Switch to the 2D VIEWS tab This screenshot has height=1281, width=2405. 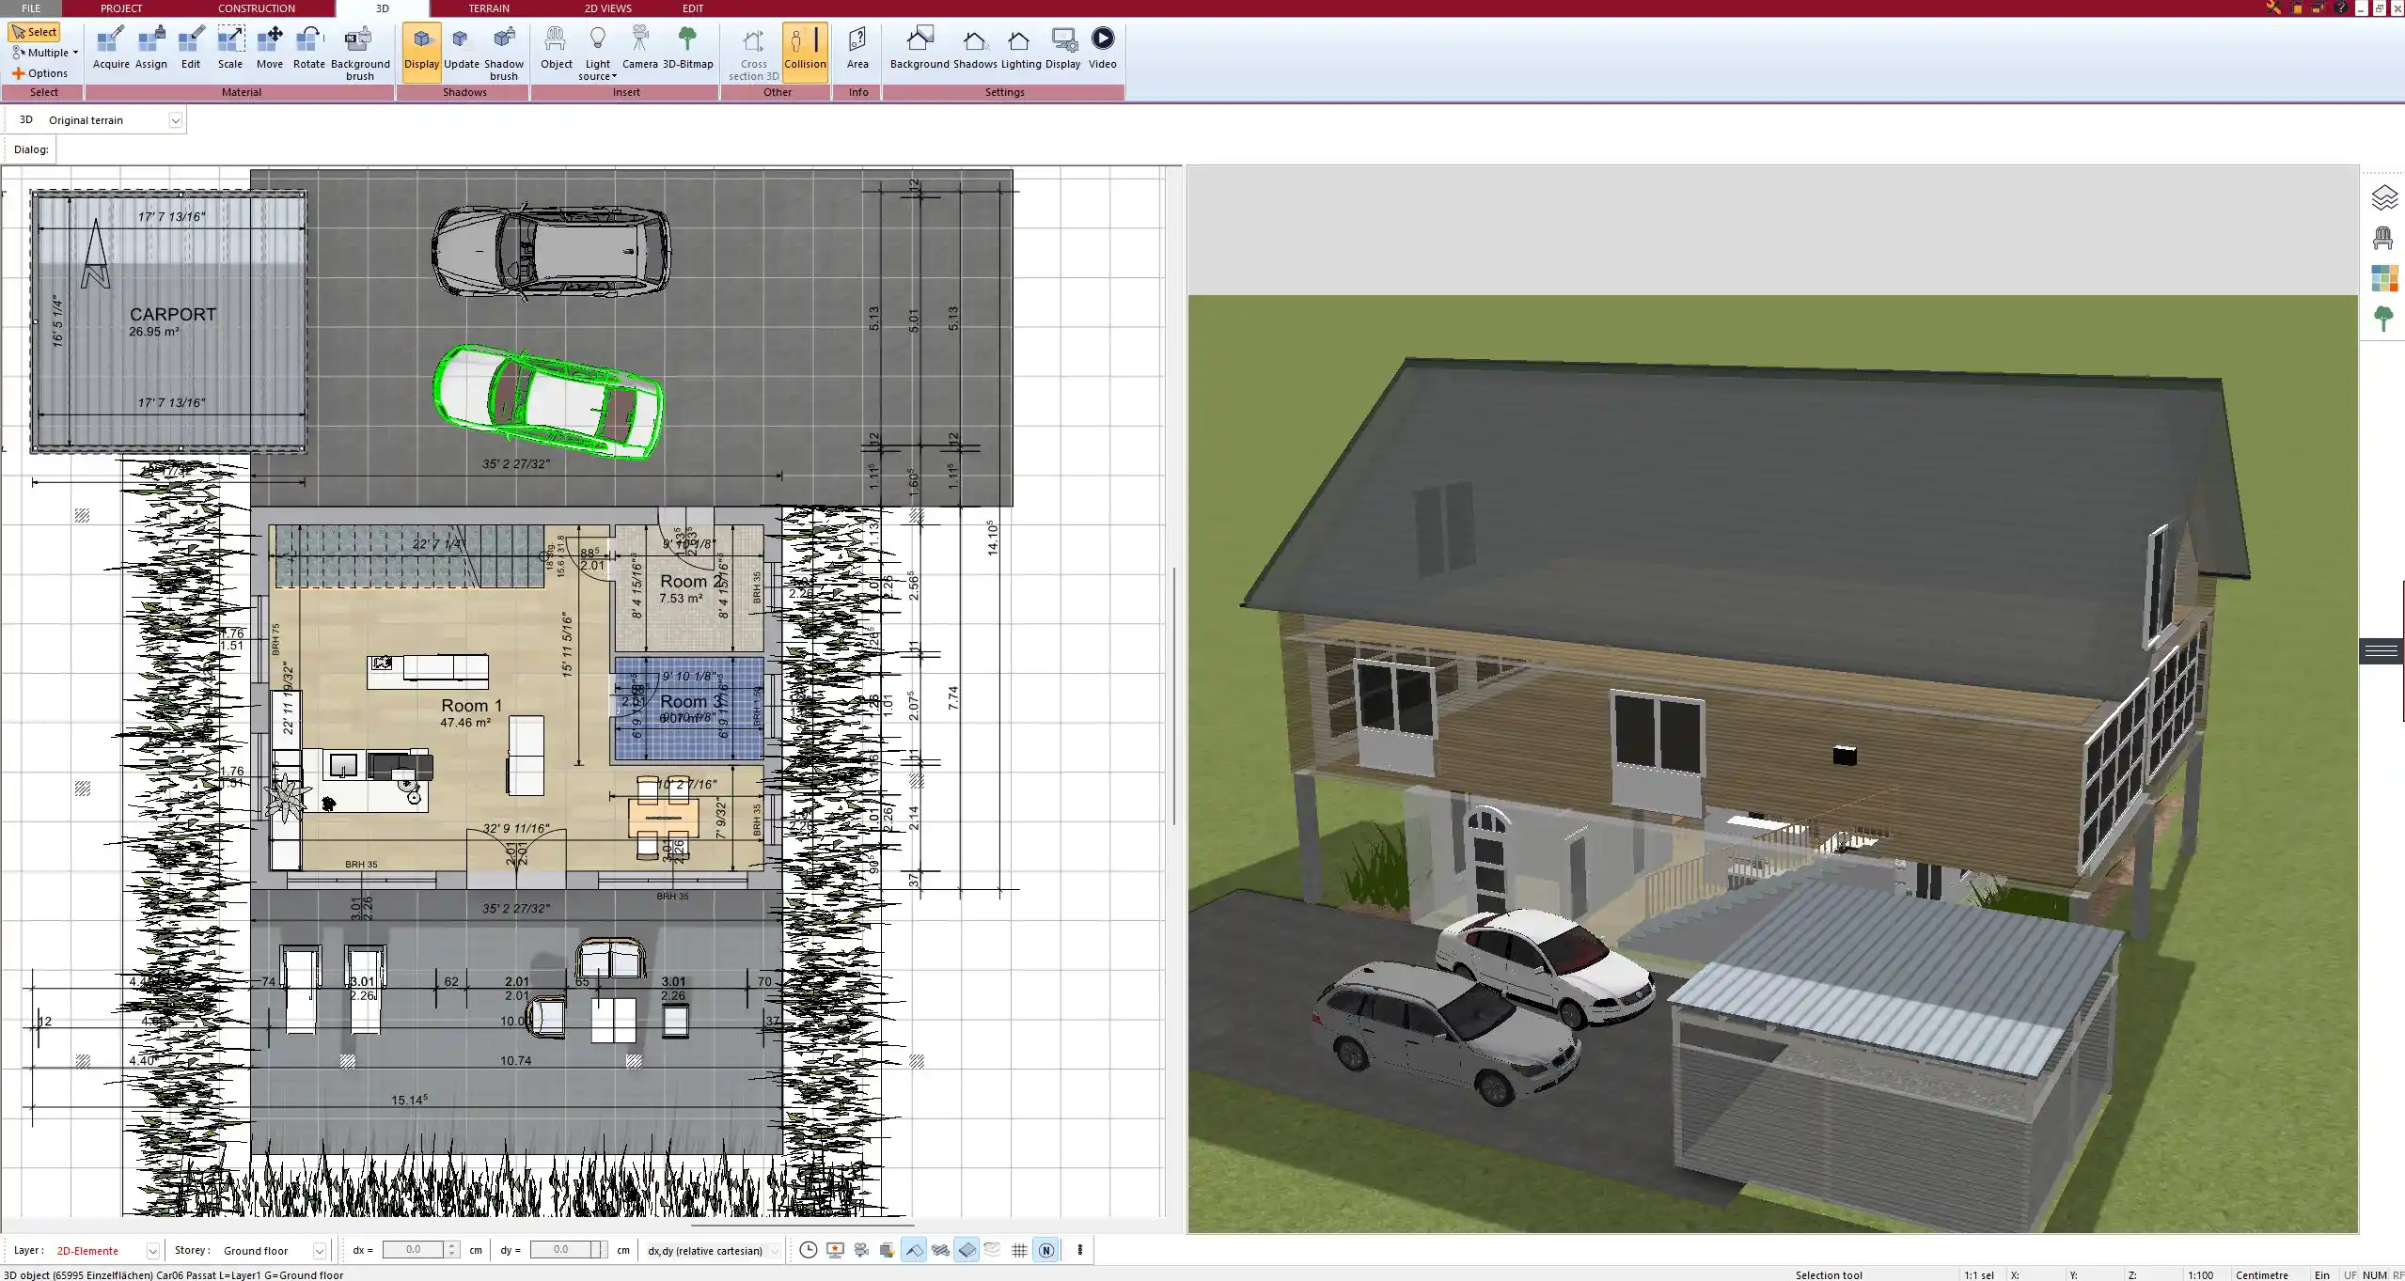[x=607, y=8]
